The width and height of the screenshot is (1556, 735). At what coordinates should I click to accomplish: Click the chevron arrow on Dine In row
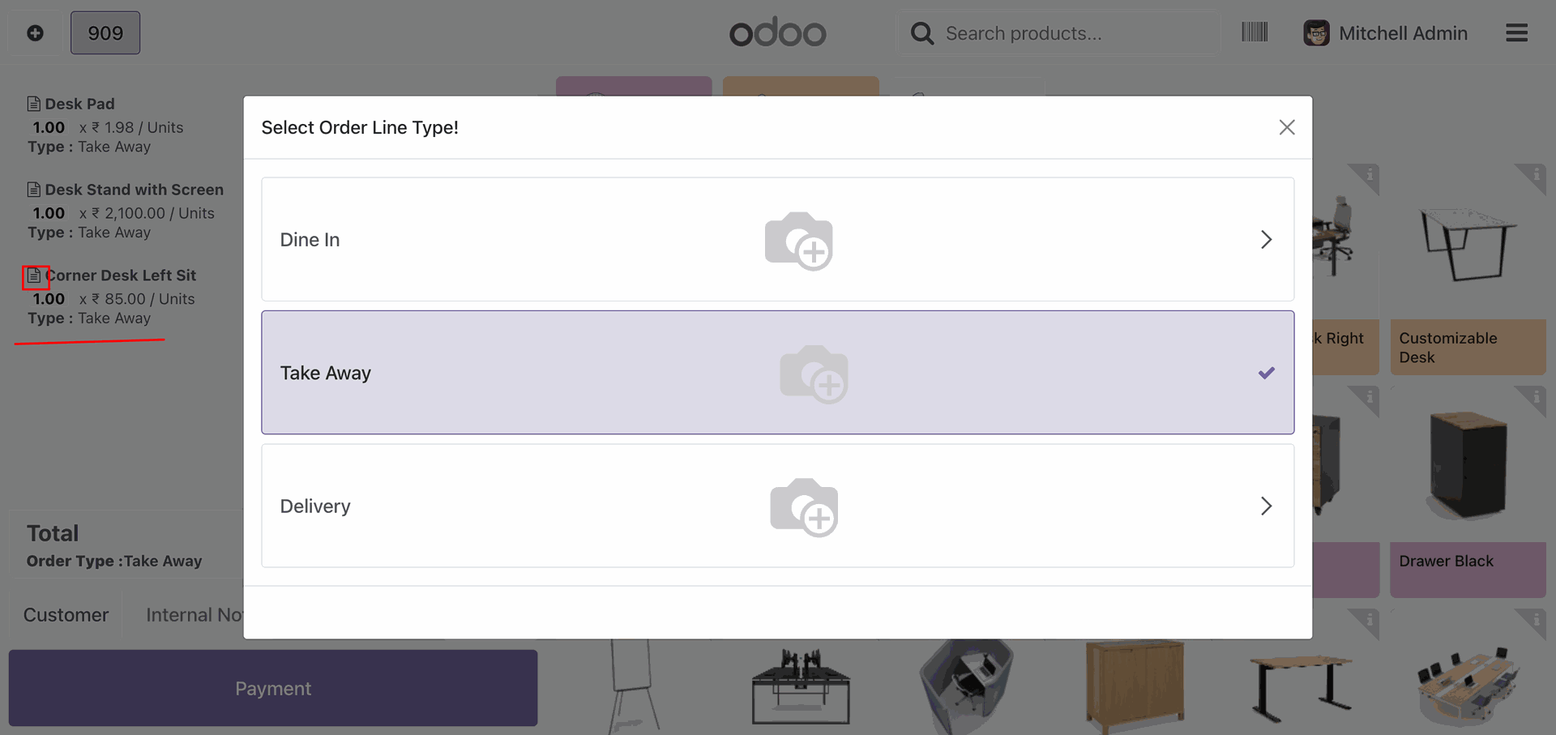(x=1266, y=240)
